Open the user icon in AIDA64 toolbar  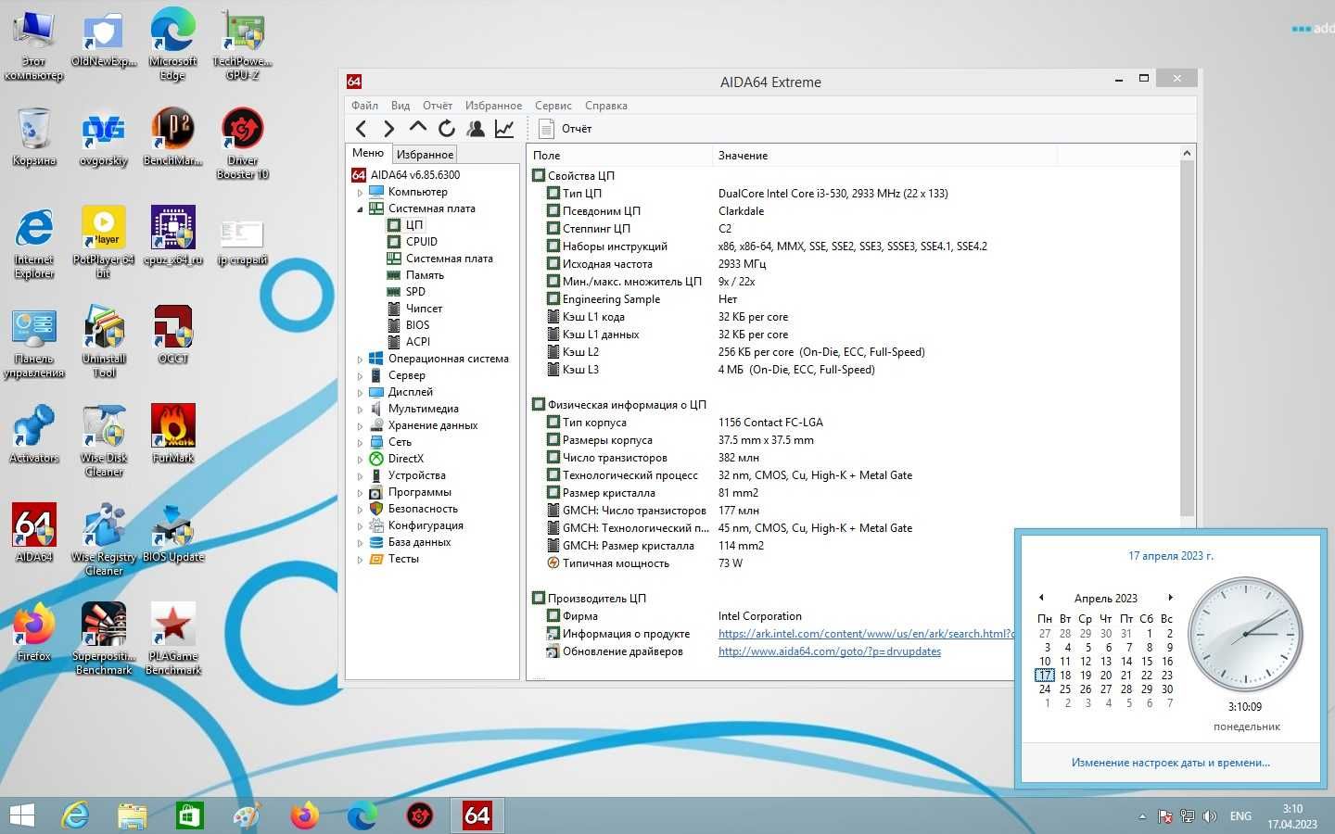point(476,129)
